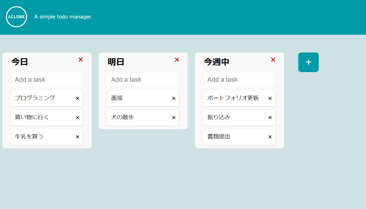Delete the 振り込み task
This screenshot has width=366, height=209.
[270, 118]
